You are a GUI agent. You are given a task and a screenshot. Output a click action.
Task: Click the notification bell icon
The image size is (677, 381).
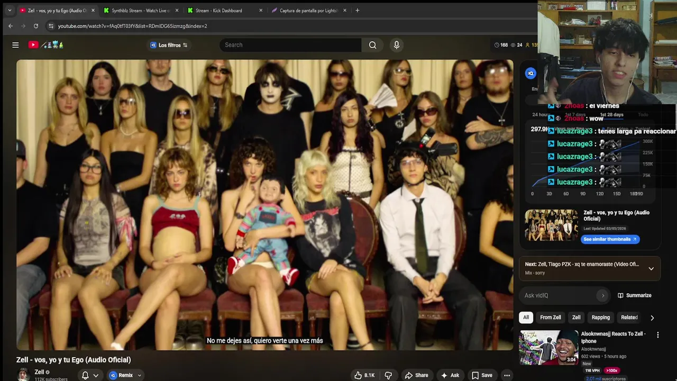pos(85,375)
